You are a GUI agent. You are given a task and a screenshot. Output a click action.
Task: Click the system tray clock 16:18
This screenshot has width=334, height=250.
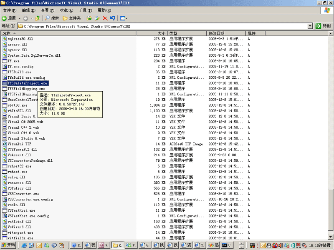point(320,245)
